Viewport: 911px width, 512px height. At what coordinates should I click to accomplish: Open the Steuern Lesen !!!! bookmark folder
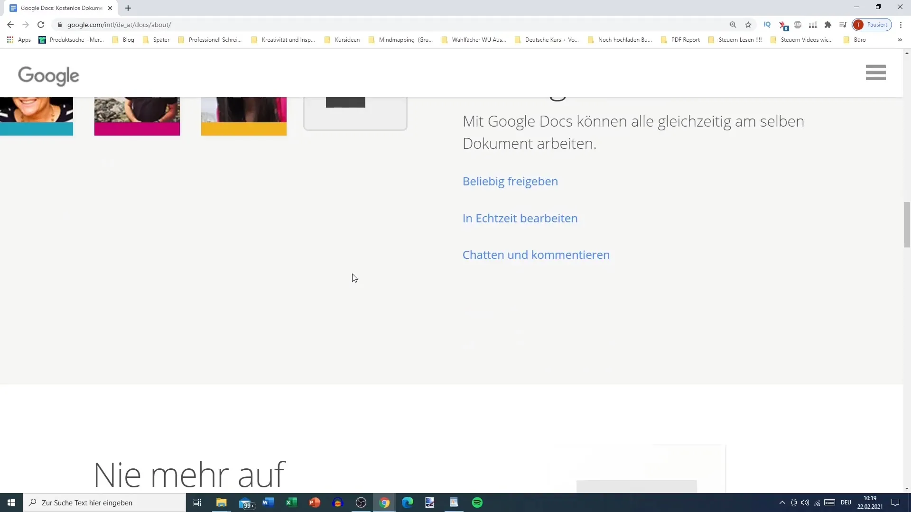[735, 40]
